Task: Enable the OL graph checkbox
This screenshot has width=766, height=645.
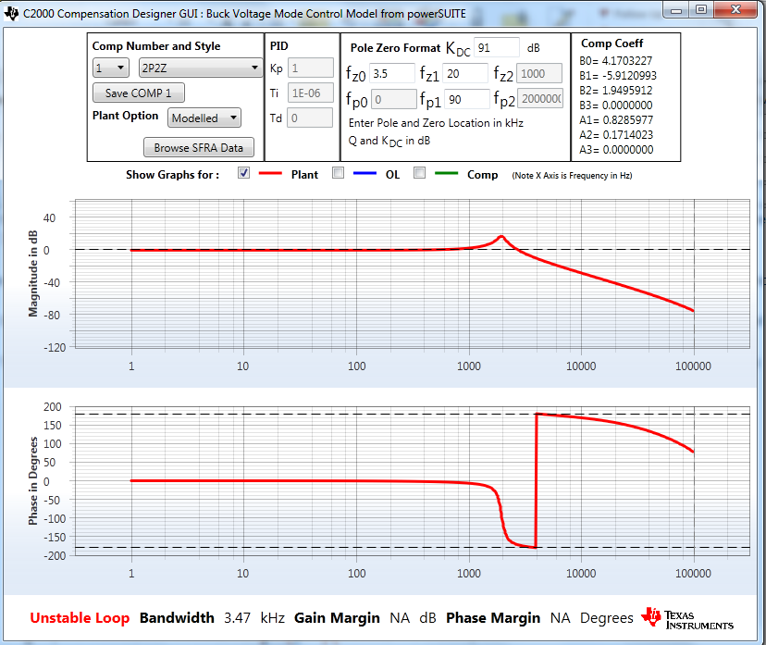Action: [x=338, y=173]
